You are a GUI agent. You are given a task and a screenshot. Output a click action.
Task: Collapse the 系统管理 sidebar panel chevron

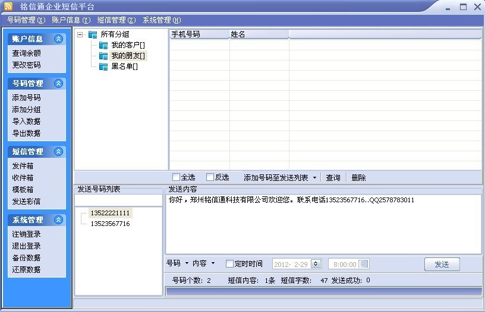[58, 219]
